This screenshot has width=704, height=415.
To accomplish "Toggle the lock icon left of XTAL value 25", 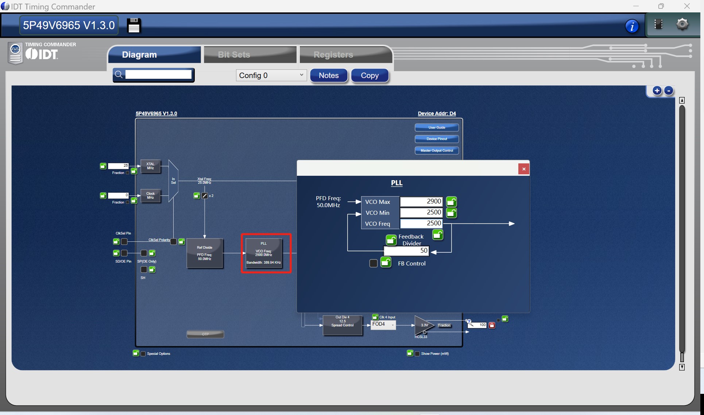I will (x=103, y=166).
